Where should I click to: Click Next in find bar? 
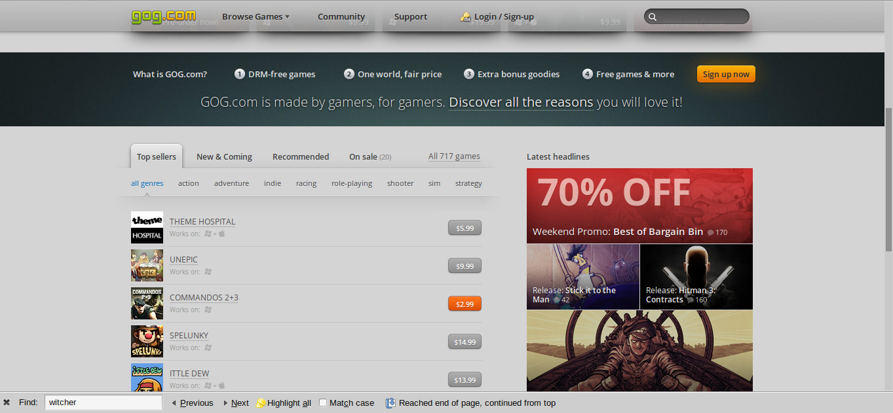[x=236, y=403]
